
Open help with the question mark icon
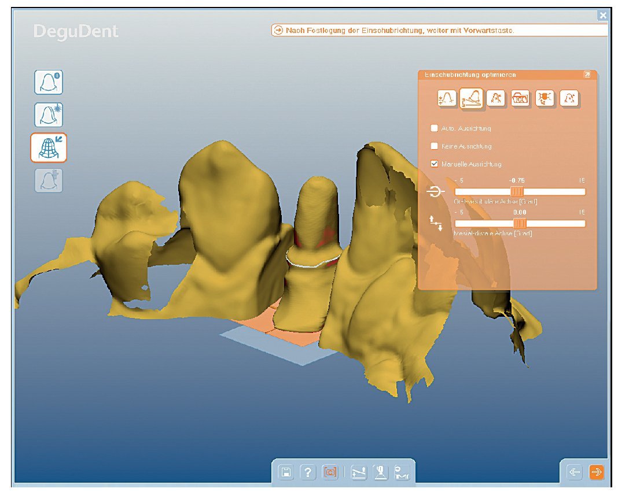308,472
